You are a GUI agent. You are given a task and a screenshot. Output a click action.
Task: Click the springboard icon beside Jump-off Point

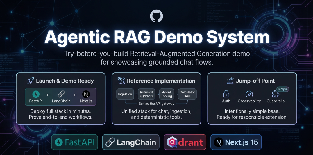(230, 81)
